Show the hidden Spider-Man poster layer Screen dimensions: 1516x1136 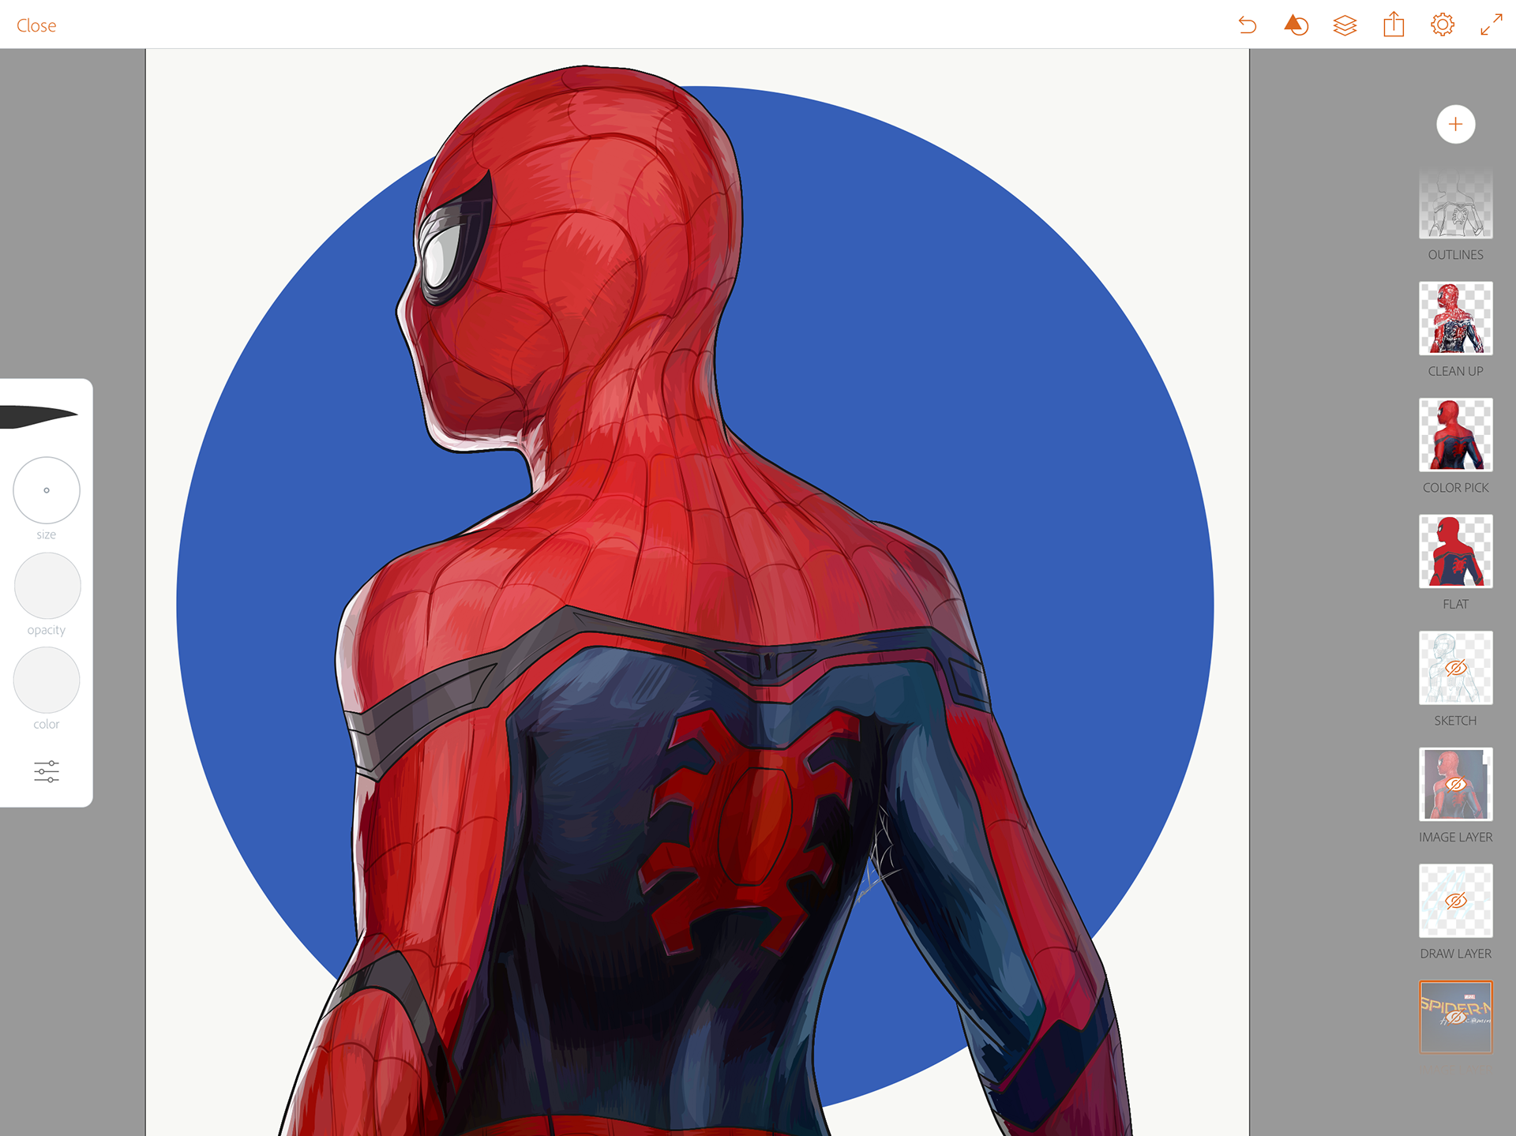[1455, 1017]
